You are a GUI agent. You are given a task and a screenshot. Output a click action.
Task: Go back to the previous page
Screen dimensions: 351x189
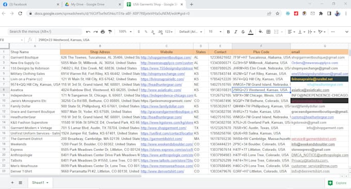(x=4, y=13)
